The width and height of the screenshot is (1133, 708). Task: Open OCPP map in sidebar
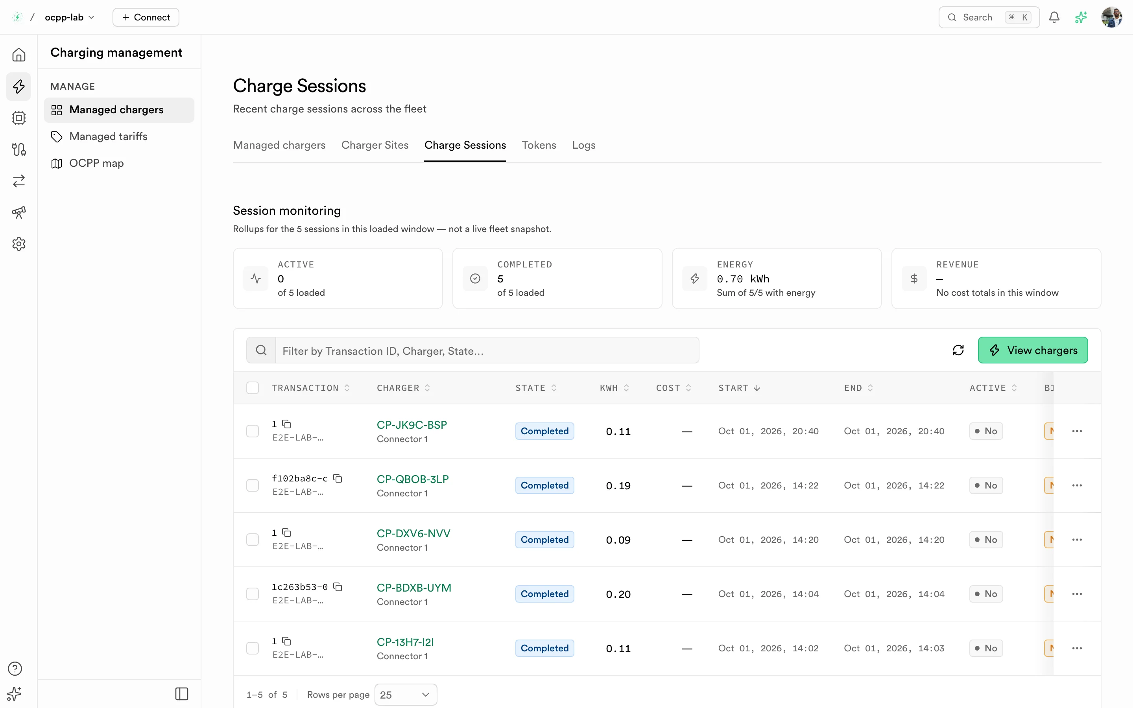pyautogui.click(x=119, y=163)
